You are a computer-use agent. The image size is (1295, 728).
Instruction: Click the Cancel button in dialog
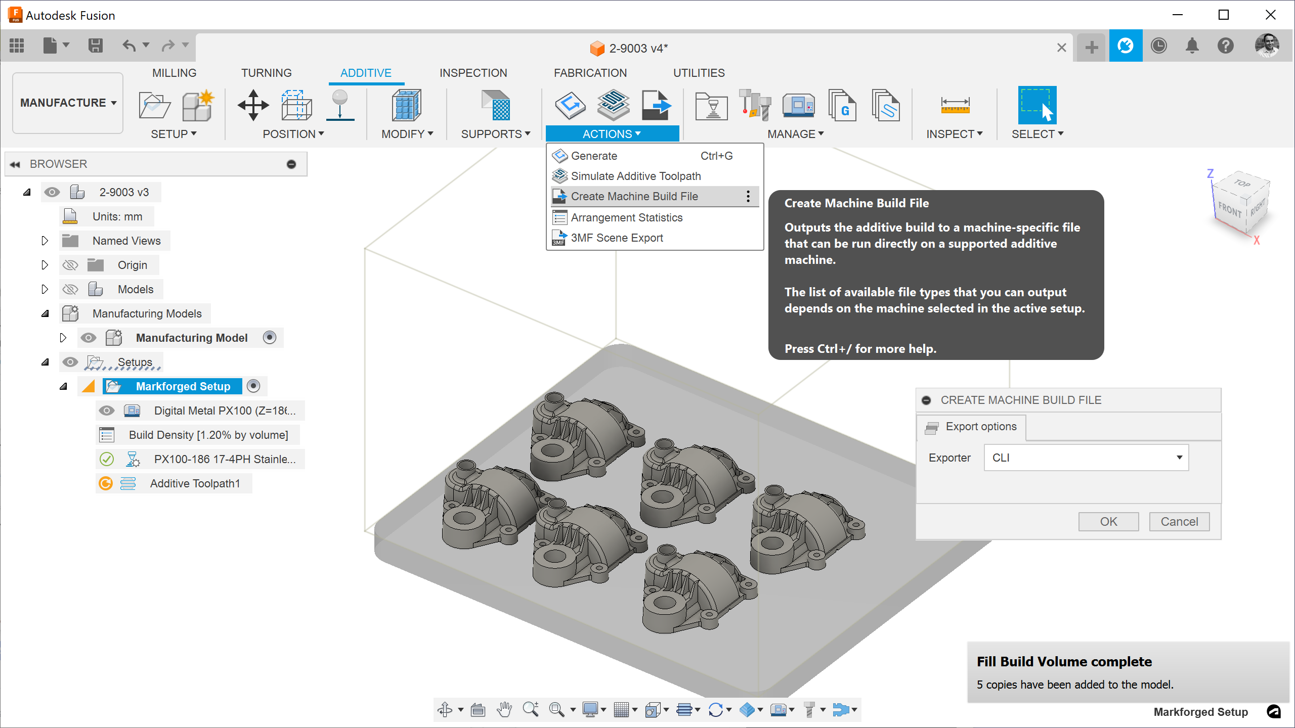1179,521
